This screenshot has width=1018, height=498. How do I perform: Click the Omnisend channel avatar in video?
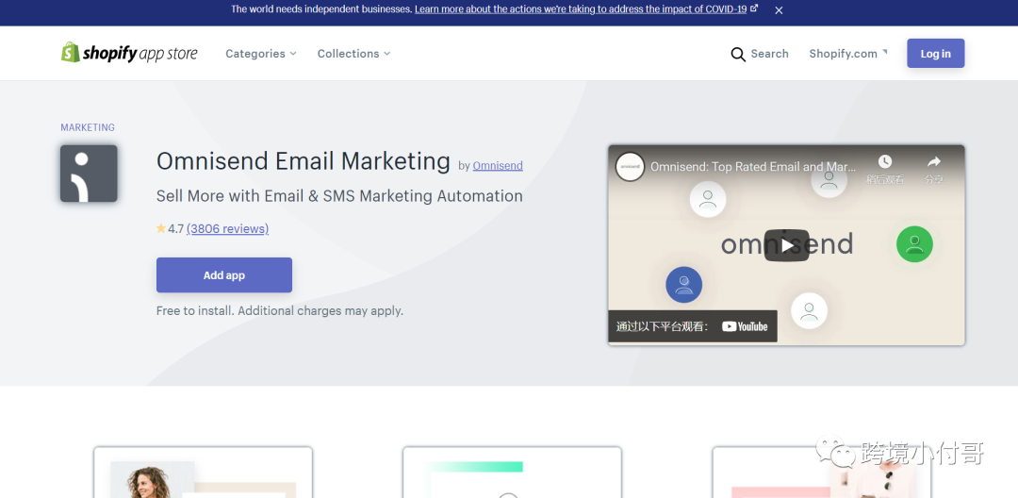coord(630,167)
